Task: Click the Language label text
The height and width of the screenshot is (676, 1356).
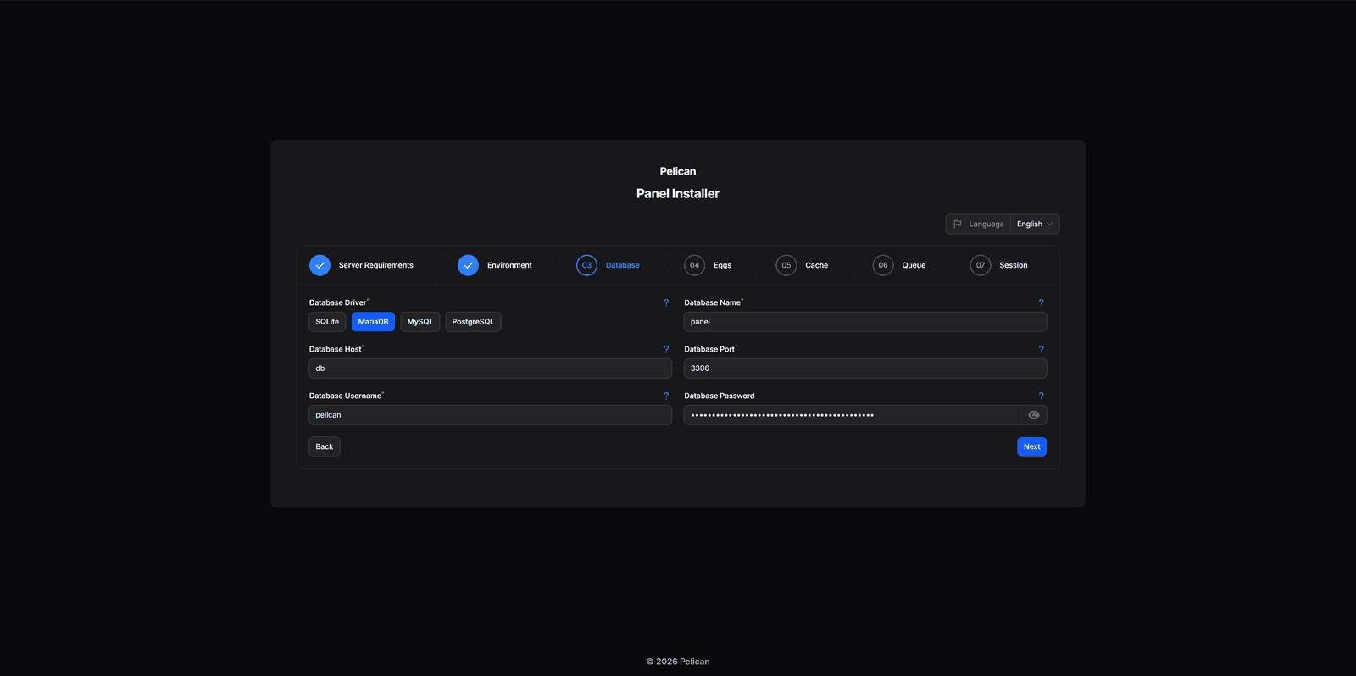Action: 986,224
